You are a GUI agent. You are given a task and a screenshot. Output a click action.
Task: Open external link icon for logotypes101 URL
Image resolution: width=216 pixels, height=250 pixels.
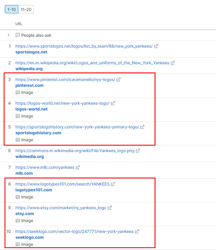click(113, 184)
